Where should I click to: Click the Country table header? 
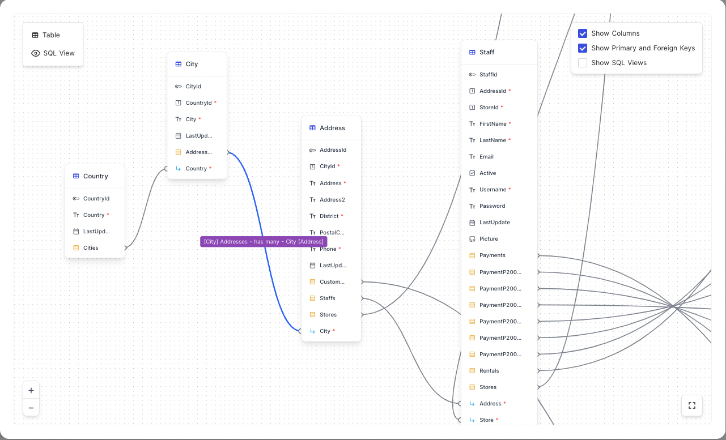[x=95, y=176]
